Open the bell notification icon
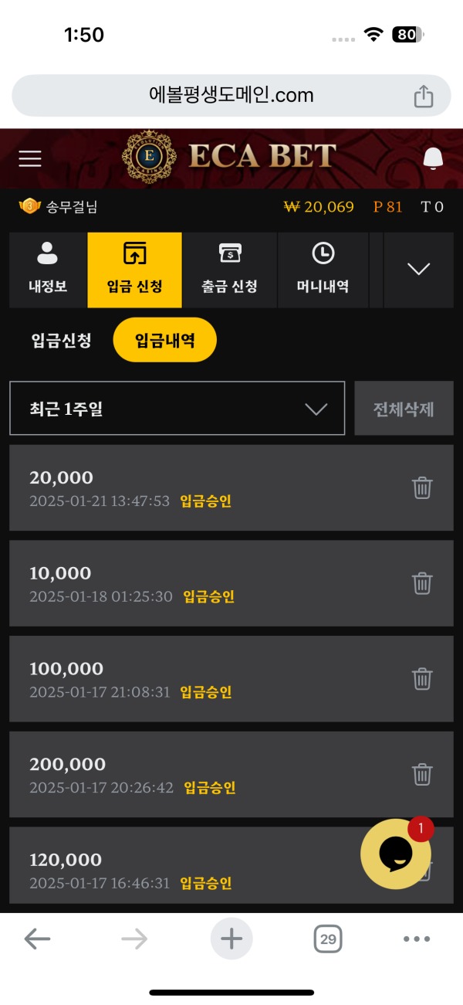Viewport: 463px width, 1005px height. point(433,158)
